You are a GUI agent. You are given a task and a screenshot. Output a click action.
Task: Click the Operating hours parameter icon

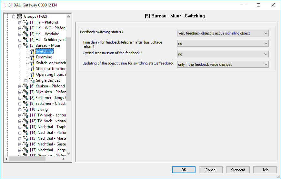pyautogui.click(x=32, y=75)
